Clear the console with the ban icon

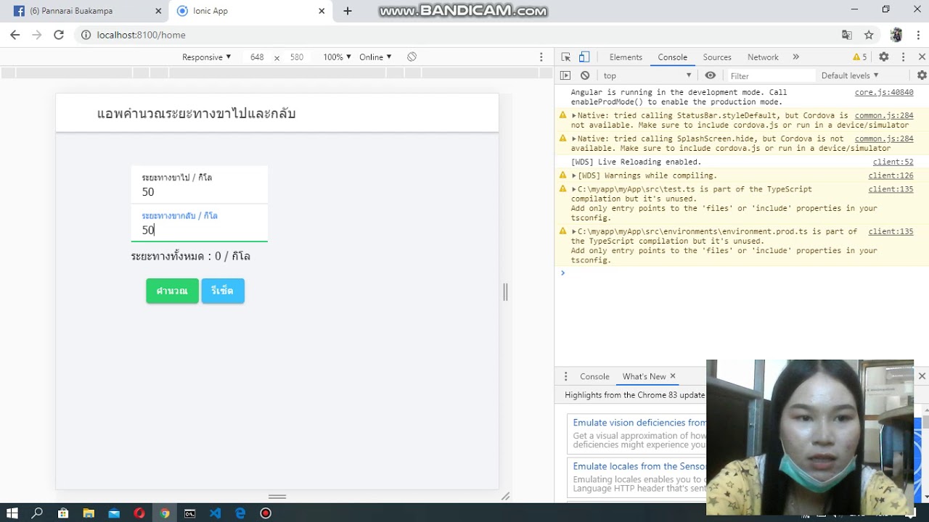[585, 75]
